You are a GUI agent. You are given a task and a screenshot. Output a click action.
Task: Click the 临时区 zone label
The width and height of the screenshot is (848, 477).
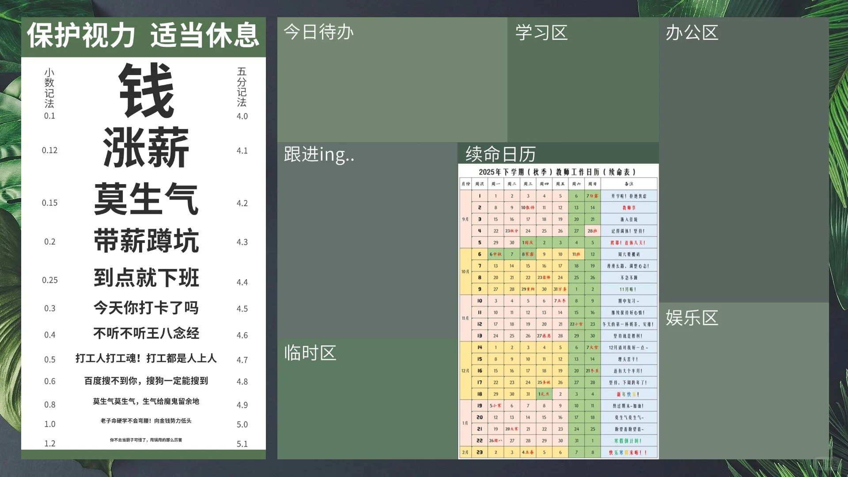(x=309, y=353)
